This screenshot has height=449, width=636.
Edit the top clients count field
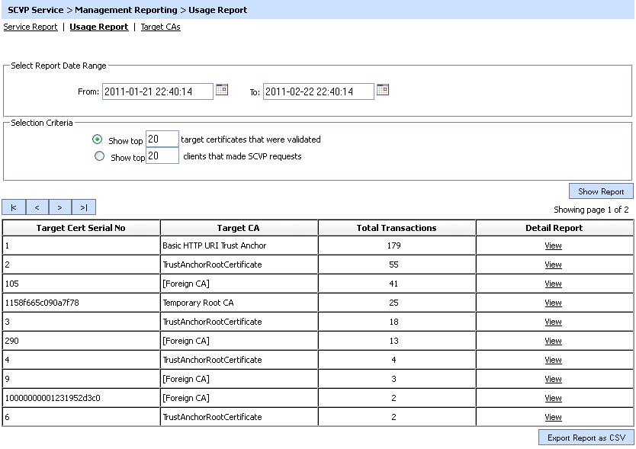(162, 156)
